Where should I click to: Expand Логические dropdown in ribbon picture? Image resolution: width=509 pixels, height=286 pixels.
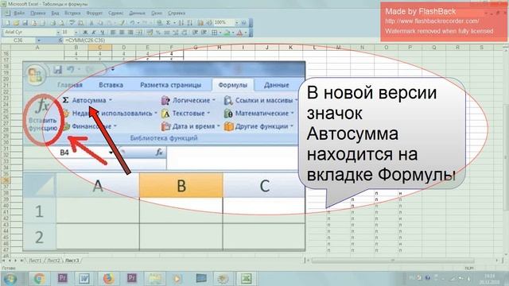(214, 100)
